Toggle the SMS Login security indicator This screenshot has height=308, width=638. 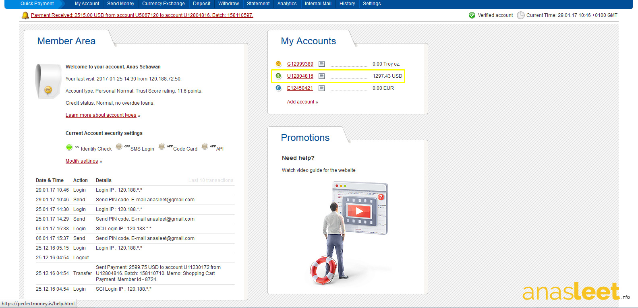(x=119, y=147)
